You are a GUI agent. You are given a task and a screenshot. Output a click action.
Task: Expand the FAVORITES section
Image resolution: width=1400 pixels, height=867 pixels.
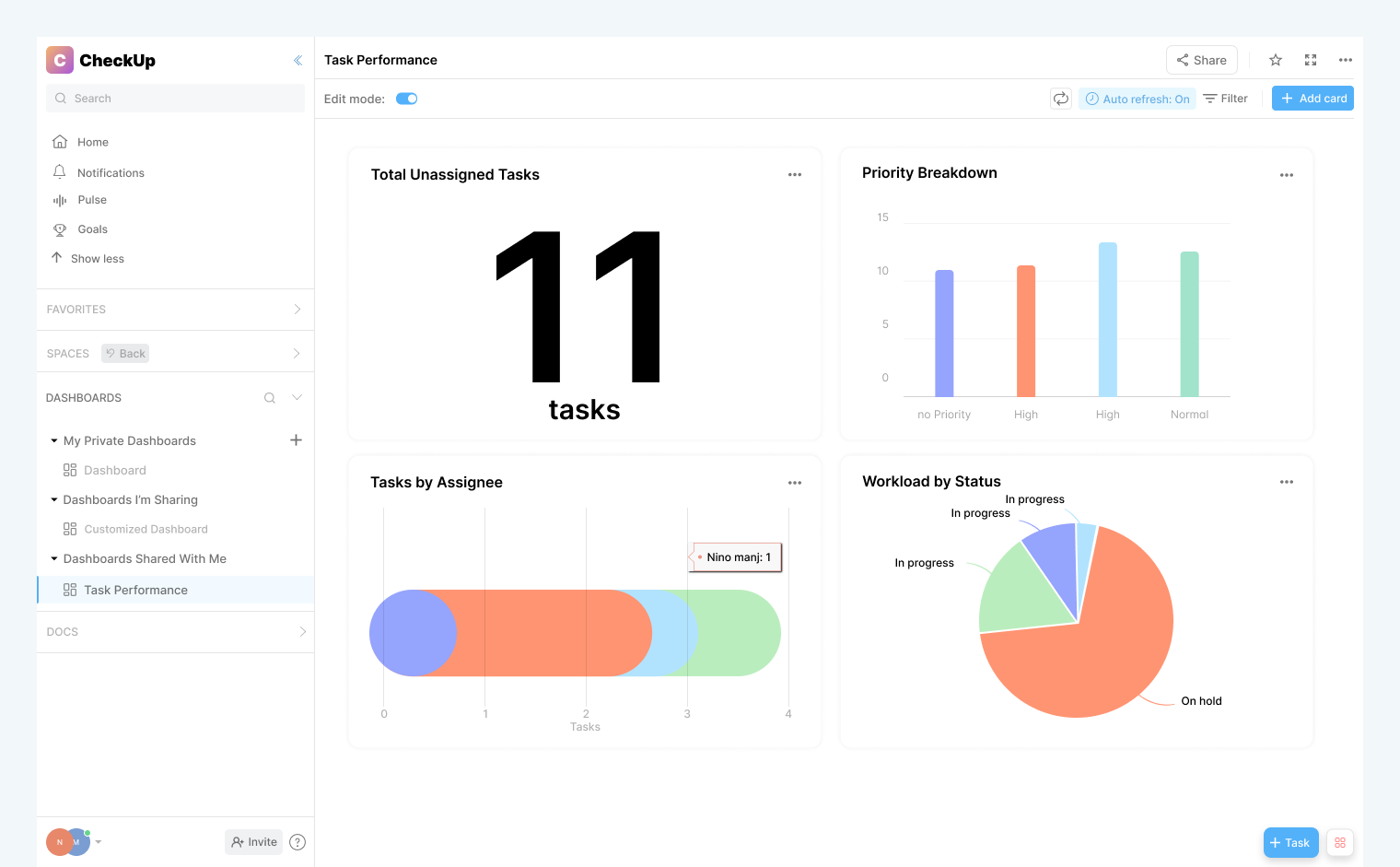tap(296, 309)
